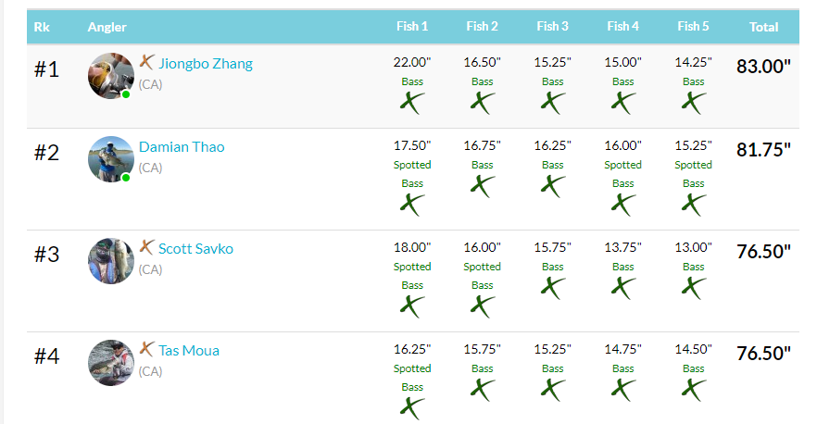Open Jiongbo Zhang's angler profile link
This screenshot has height=424, width=817.
click(206, 64)
